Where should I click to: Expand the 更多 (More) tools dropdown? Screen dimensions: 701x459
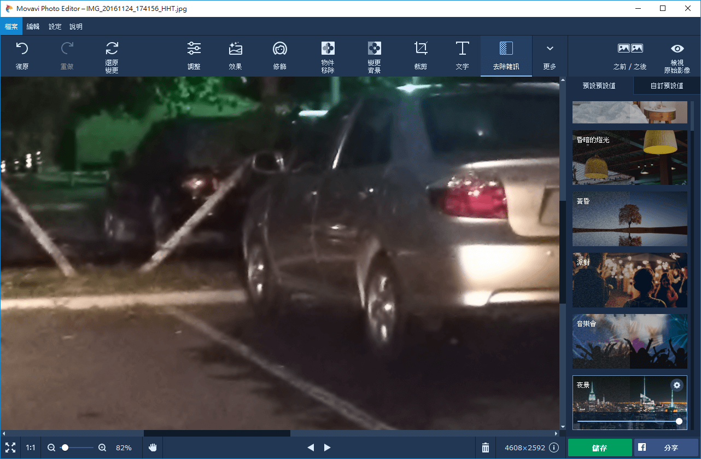coord(550,49)
